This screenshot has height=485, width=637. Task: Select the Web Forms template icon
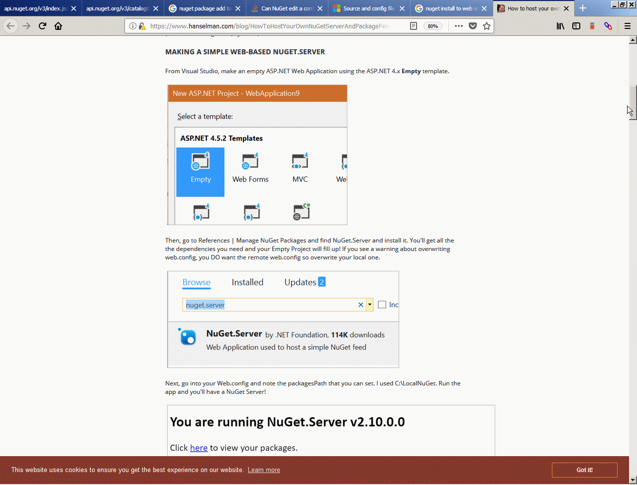pos(250,168)
